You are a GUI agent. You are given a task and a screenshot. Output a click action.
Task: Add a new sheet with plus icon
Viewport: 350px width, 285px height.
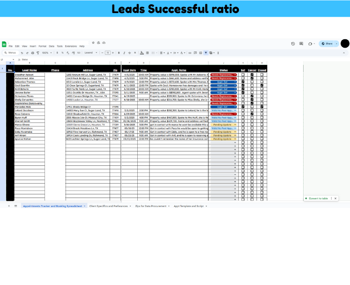point(8,206)
